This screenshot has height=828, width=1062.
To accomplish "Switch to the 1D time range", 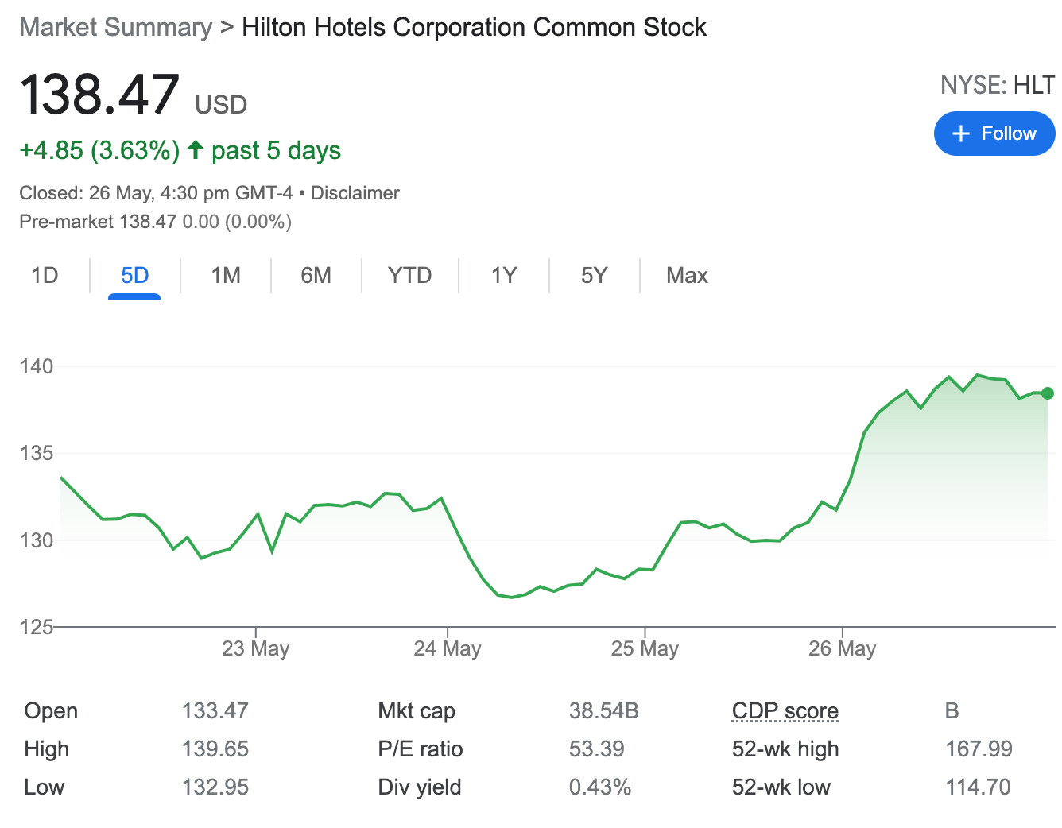I will click(45, 275).
